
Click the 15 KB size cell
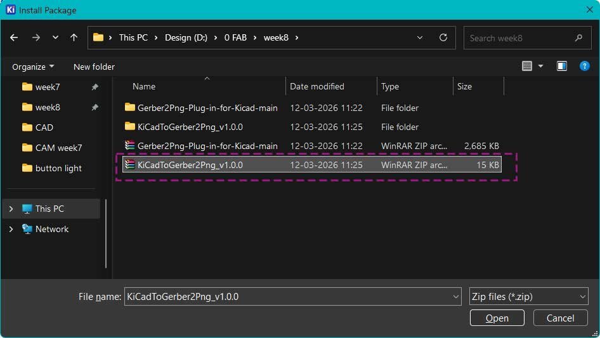(x=488, y=165)
